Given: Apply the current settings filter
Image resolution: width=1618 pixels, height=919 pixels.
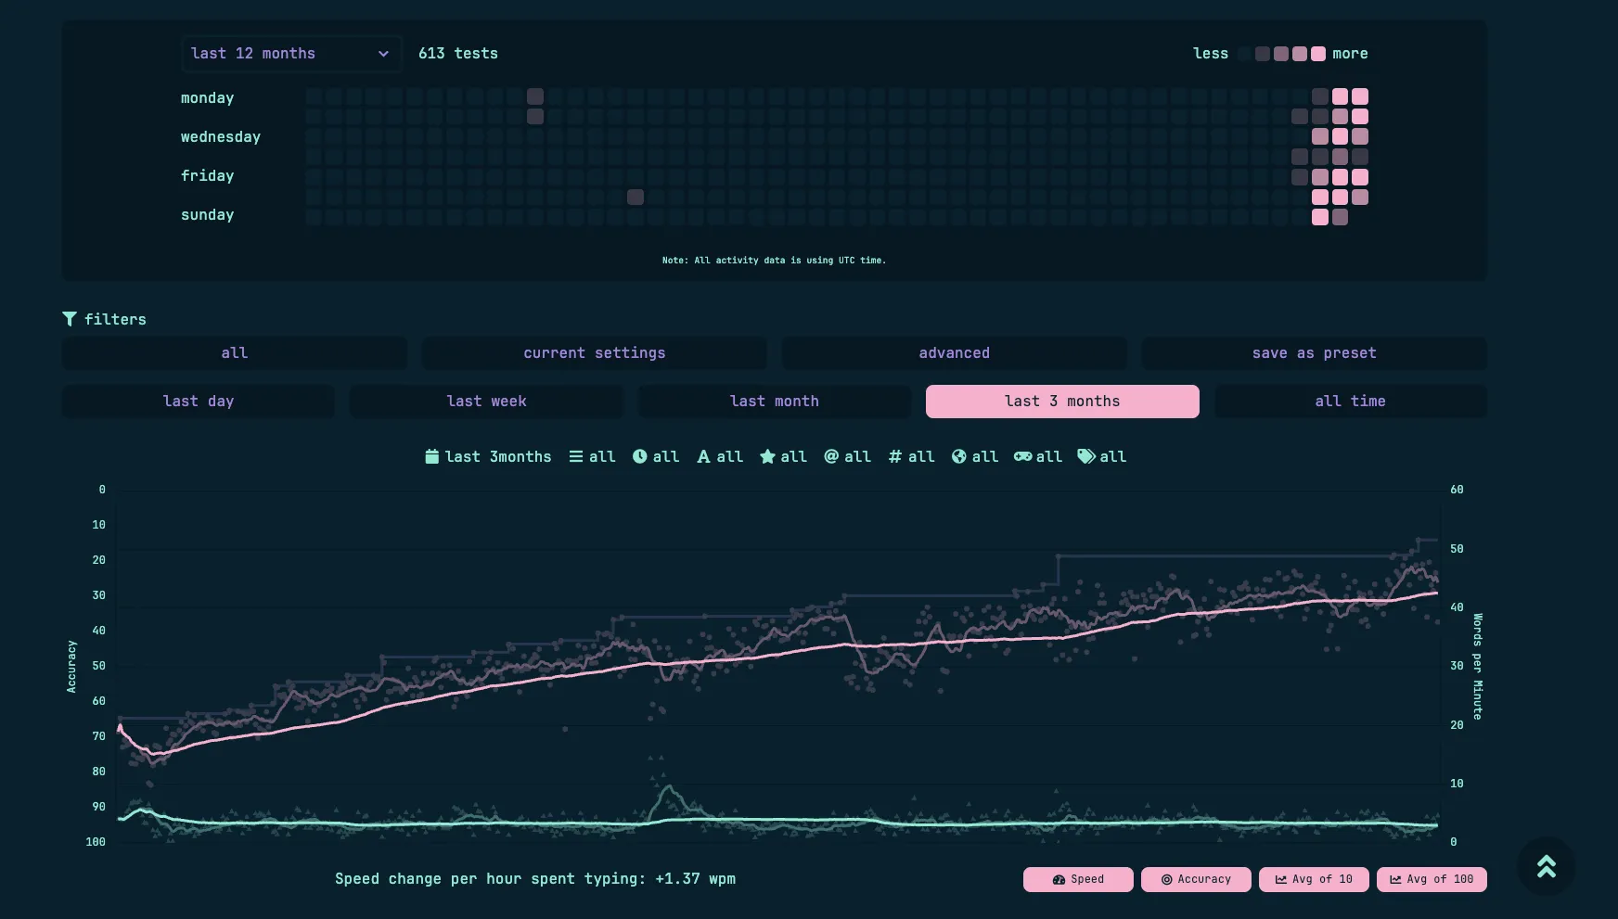Looking at the screenshot, I should click(x=594, y=353).
